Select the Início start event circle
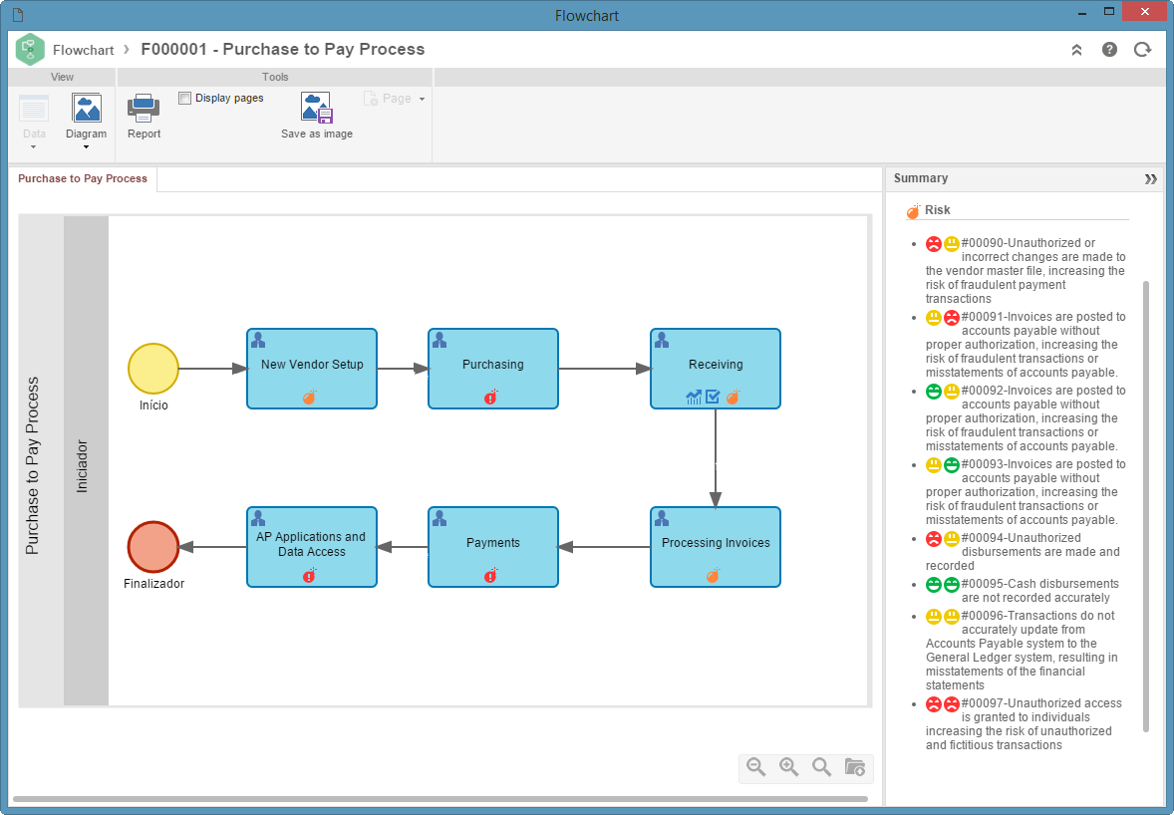 (153, 369)
